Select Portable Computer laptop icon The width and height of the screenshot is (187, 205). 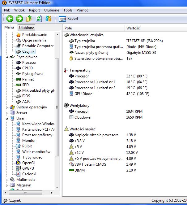click(18, 46)
